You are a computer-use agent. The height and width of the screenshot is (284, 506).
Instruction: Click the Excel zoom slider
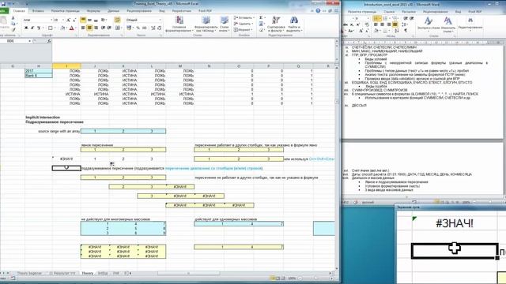[315, 278]
